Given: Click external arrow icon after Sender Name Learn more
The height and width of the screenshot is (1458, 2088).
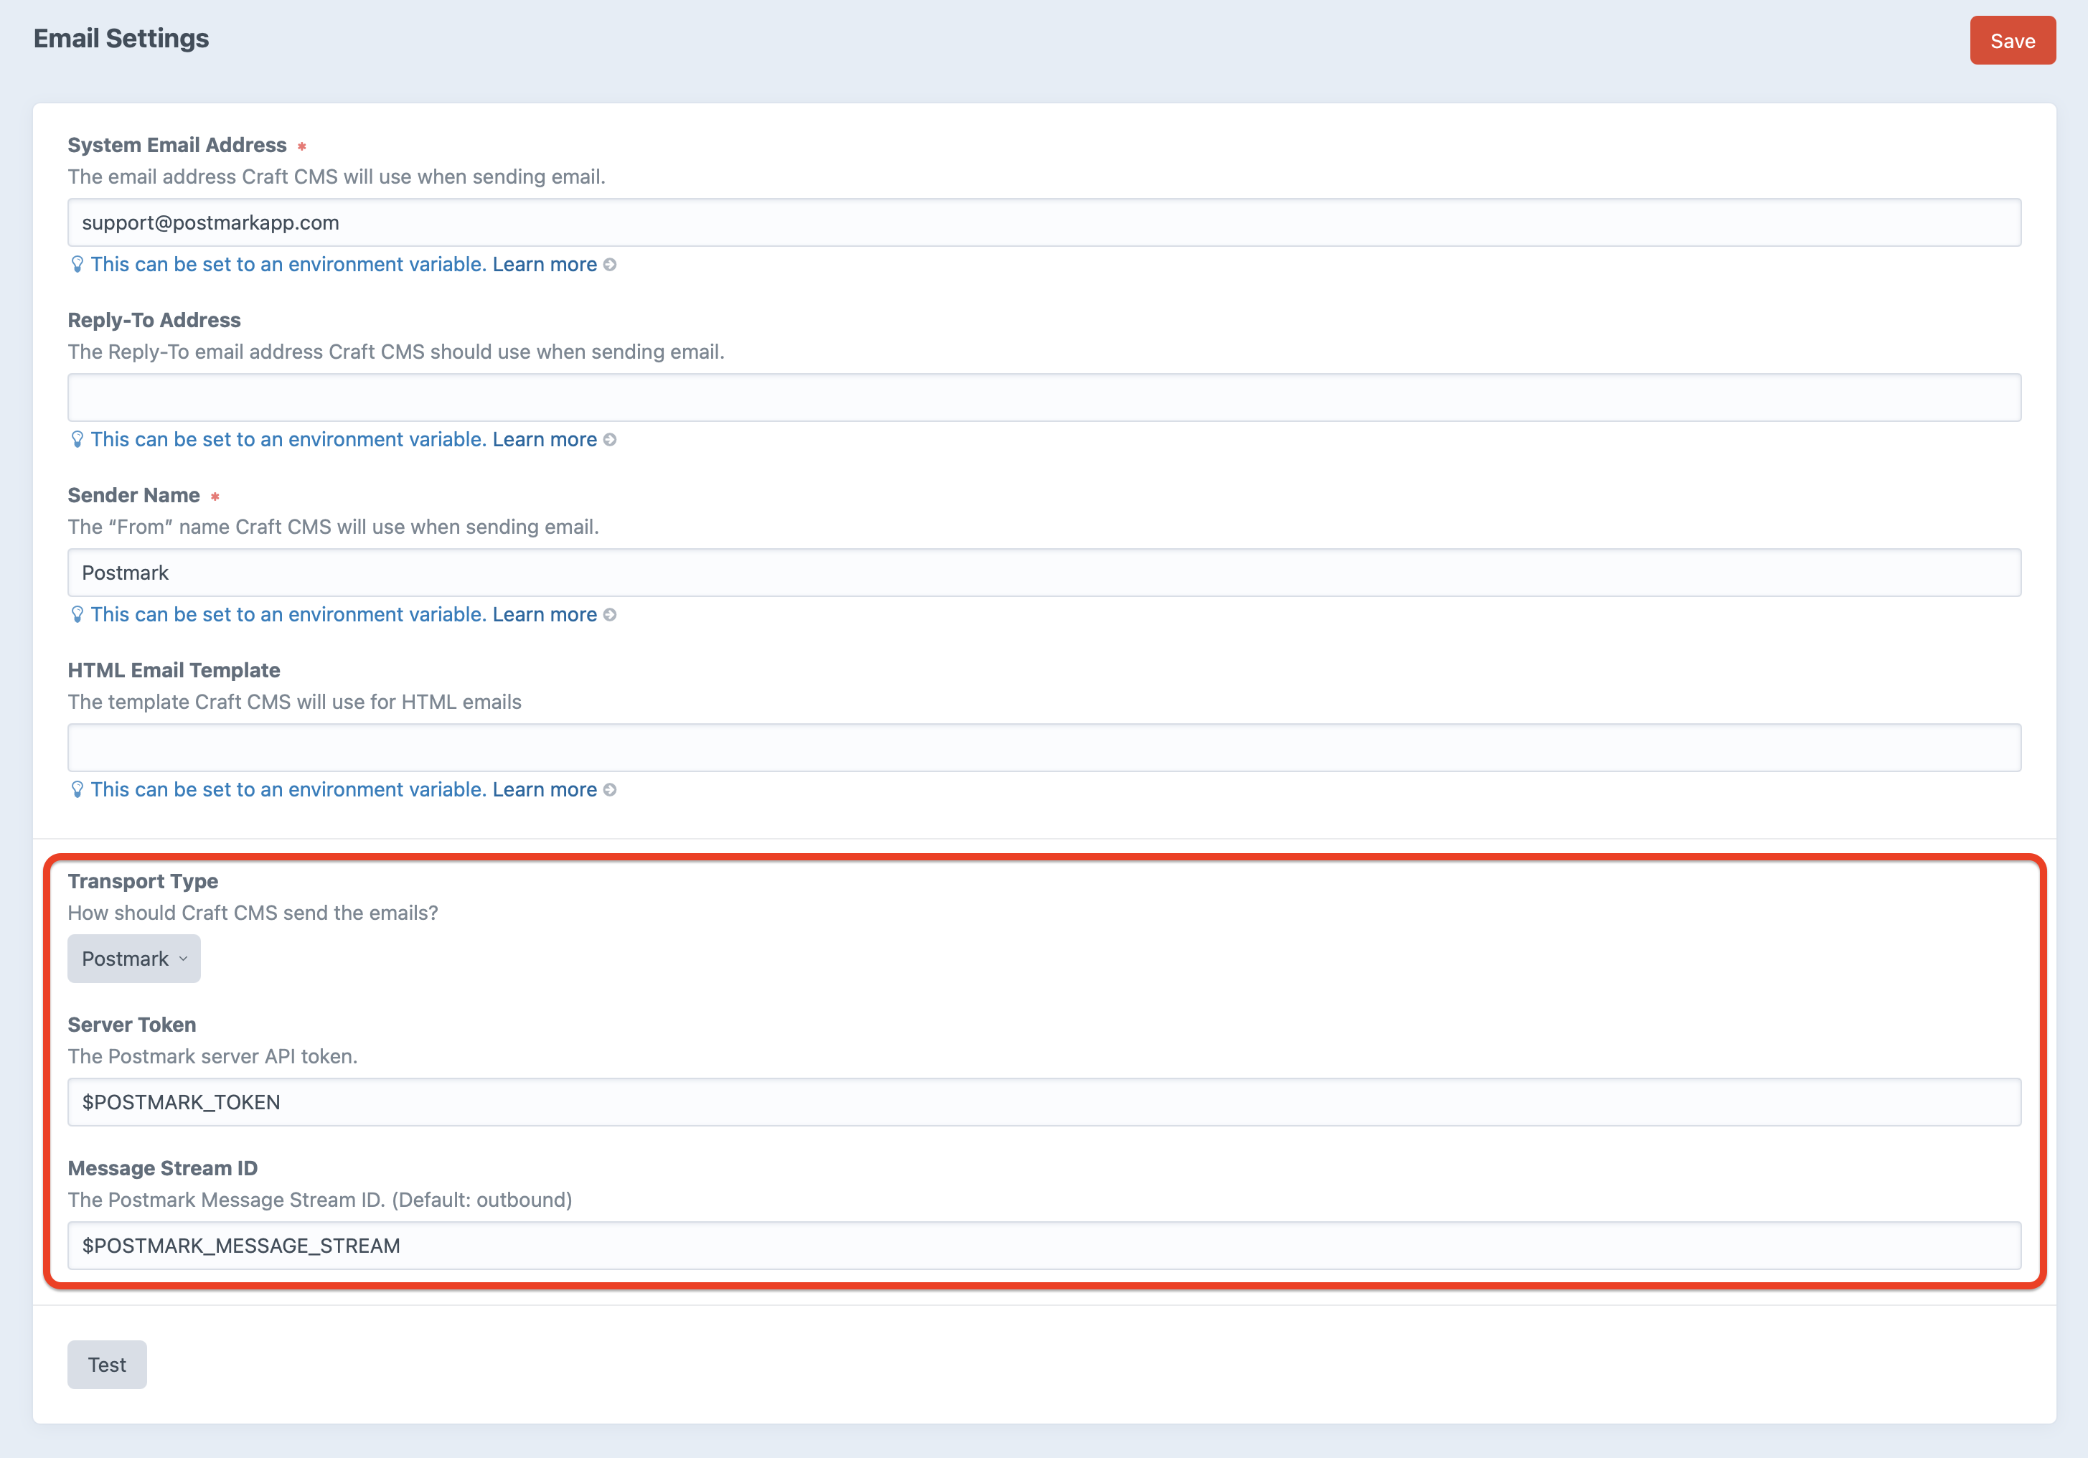Looking at the screenshot, I should tap(610, 615).
